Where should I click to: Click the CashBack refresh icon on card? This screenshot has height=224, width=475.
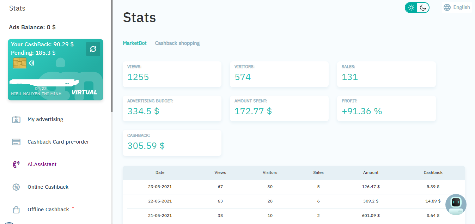tap(93, 49)
